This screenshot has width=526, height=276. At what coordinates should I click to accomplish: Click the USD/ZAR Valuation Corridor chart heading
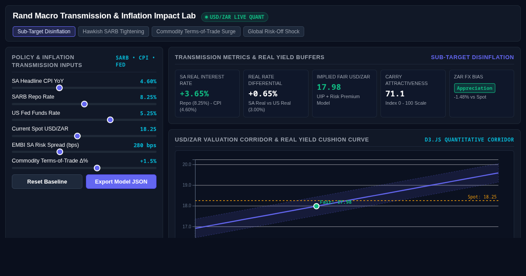click(x=272, y=140)
